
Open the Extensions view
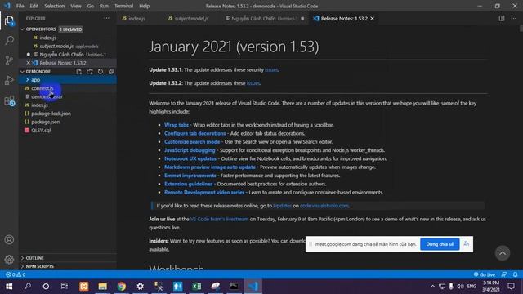tap(9, 100)
